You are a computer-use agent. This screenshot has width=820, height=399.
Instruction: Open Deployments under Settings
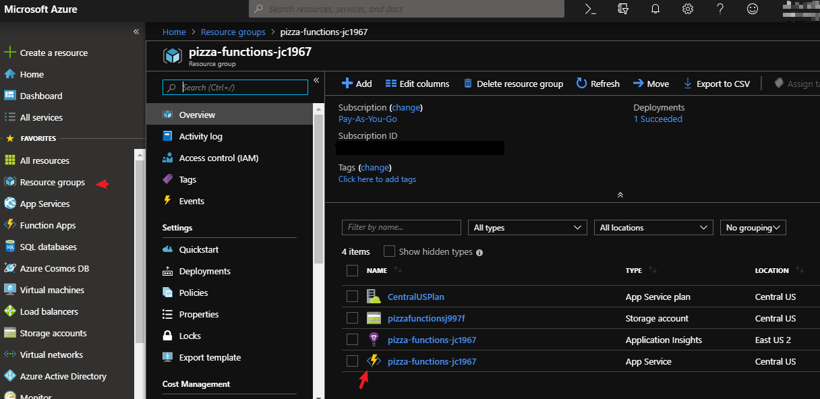pos(230,271)
